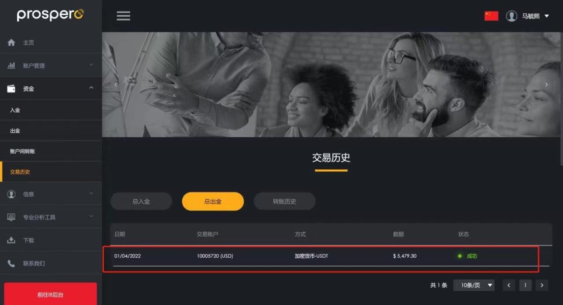The height and width of the screenshot is (305, 563).
Task: Go to next page in pagination
Action: pos(542,285)
